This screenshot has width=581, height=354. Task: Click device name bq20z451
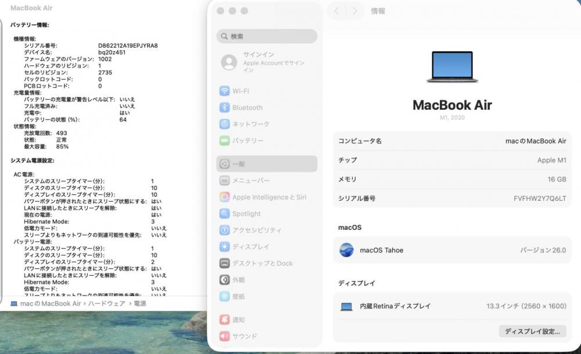112,52
